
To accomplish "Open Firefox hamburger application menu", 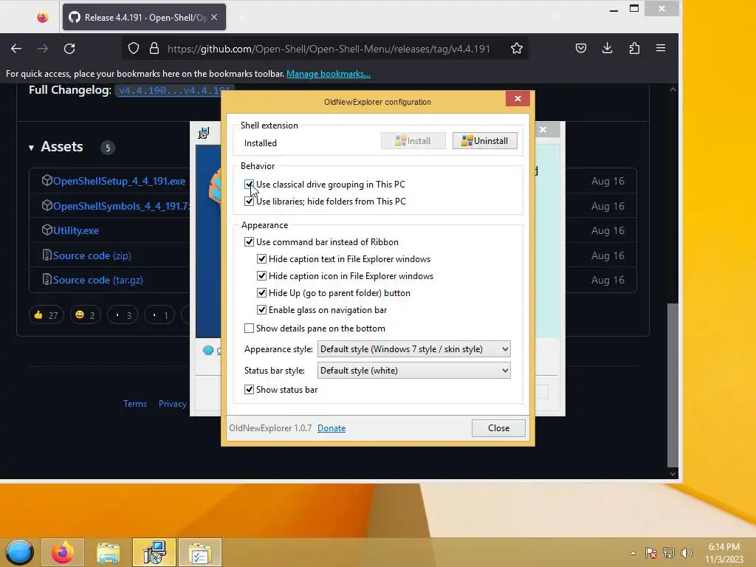I will (x=661, y=48).
